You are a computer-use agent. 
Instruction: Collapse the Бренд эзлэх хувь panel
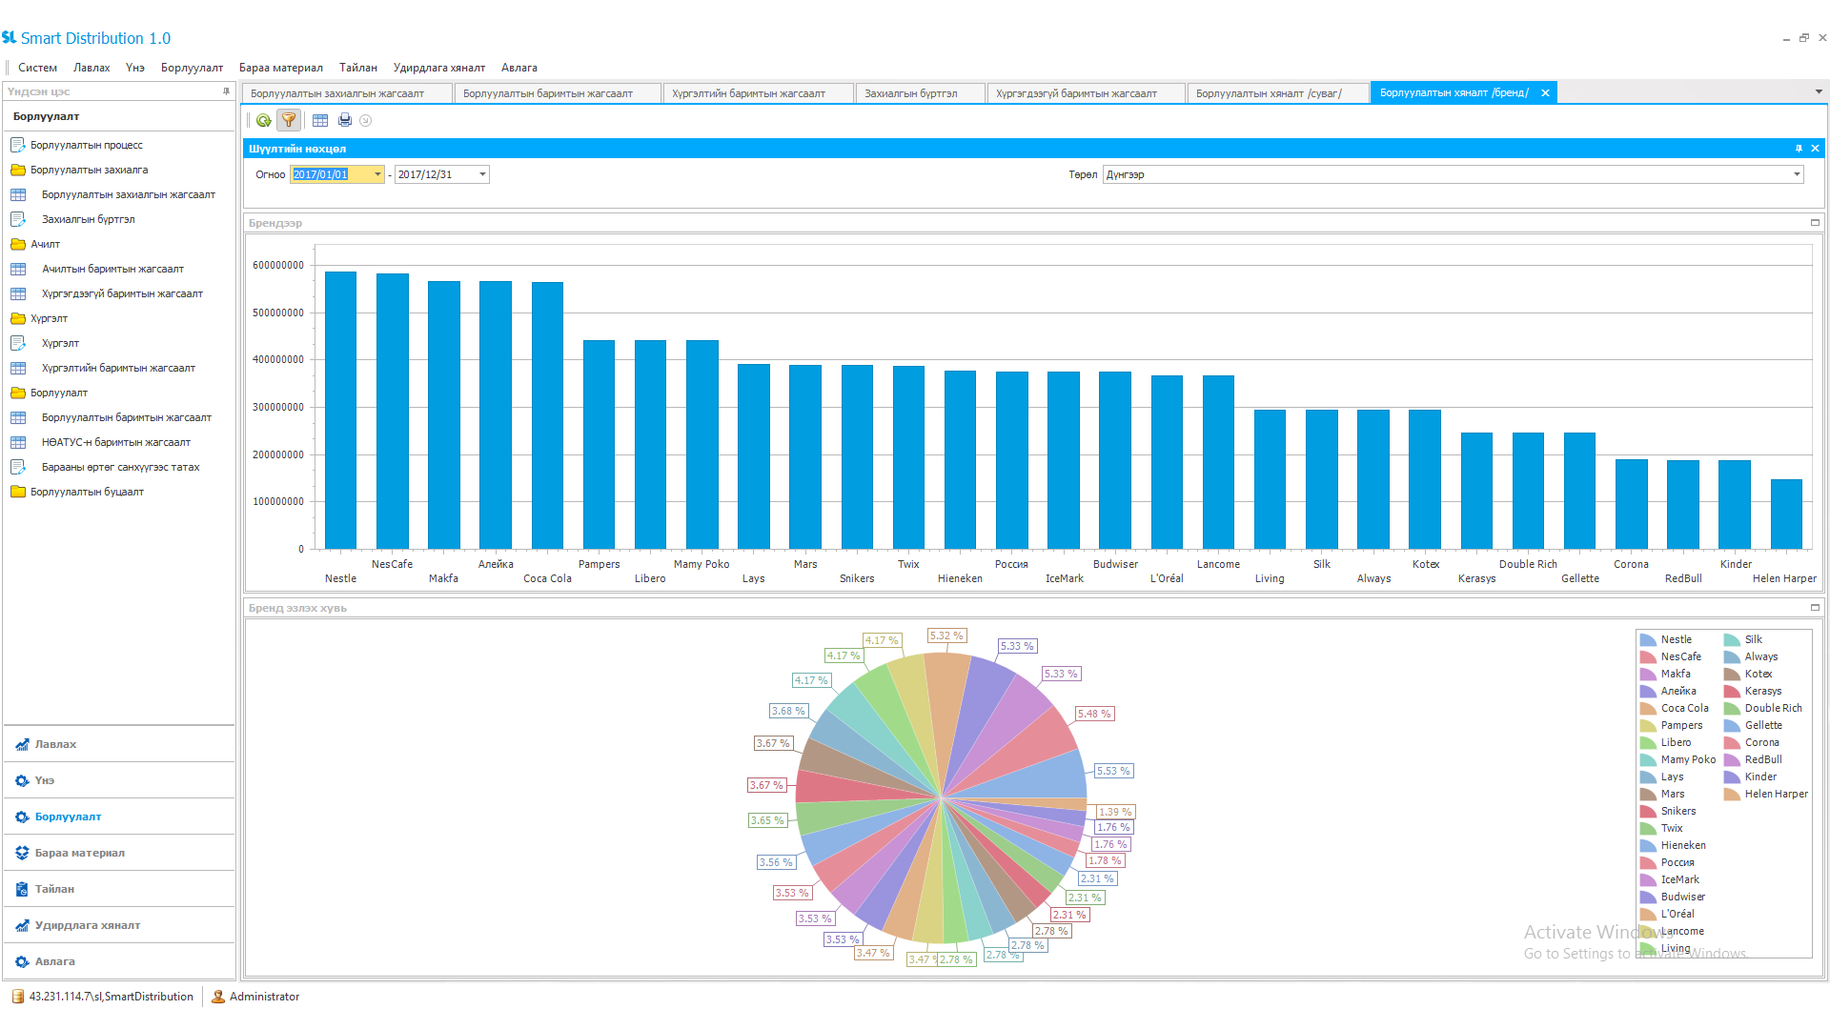tap(1815, 608)
